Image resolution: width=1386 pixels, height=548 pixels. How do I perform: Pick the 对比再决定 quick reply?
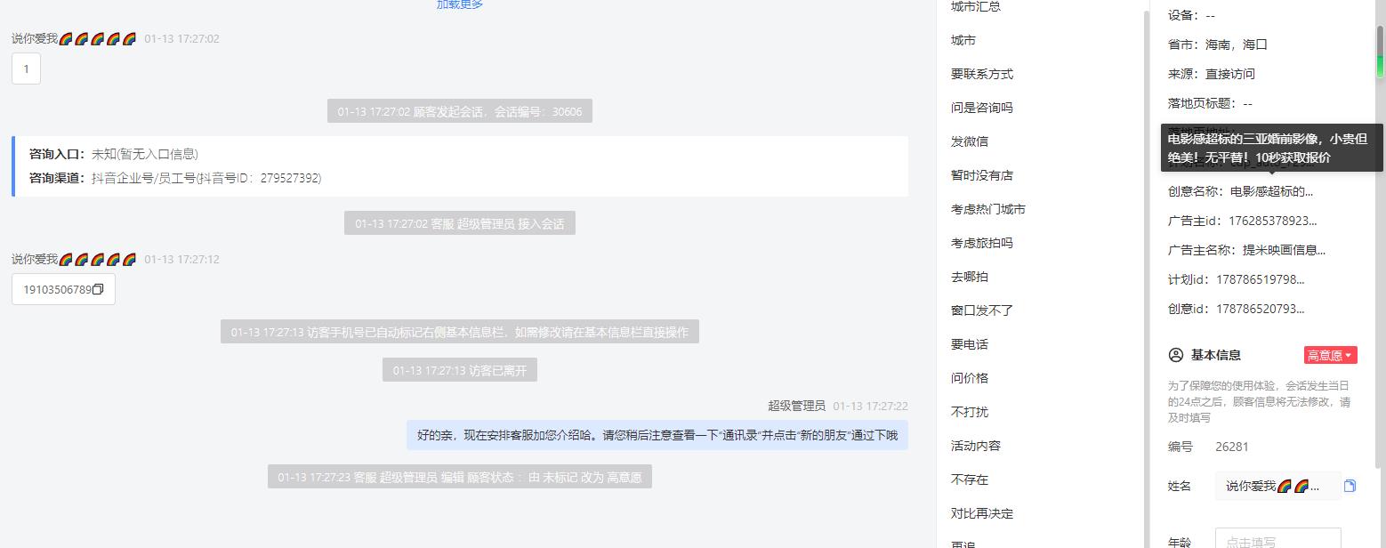[x=982, y=513]
